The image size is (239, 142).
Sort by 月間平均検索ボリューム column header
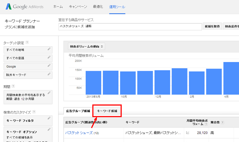tap(197, 122)
